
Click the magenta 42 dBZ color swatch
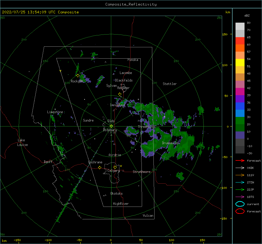coord(240,91)
